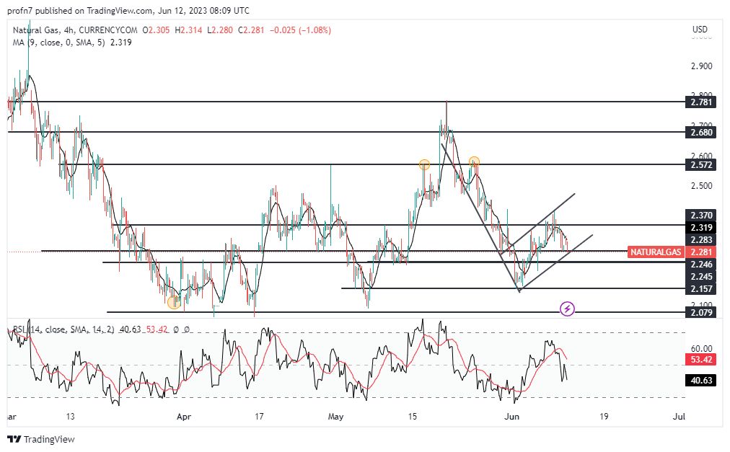Click the black 40.63 RSI label
This screenshot has height=452, width=730.
tap(700, 381)
